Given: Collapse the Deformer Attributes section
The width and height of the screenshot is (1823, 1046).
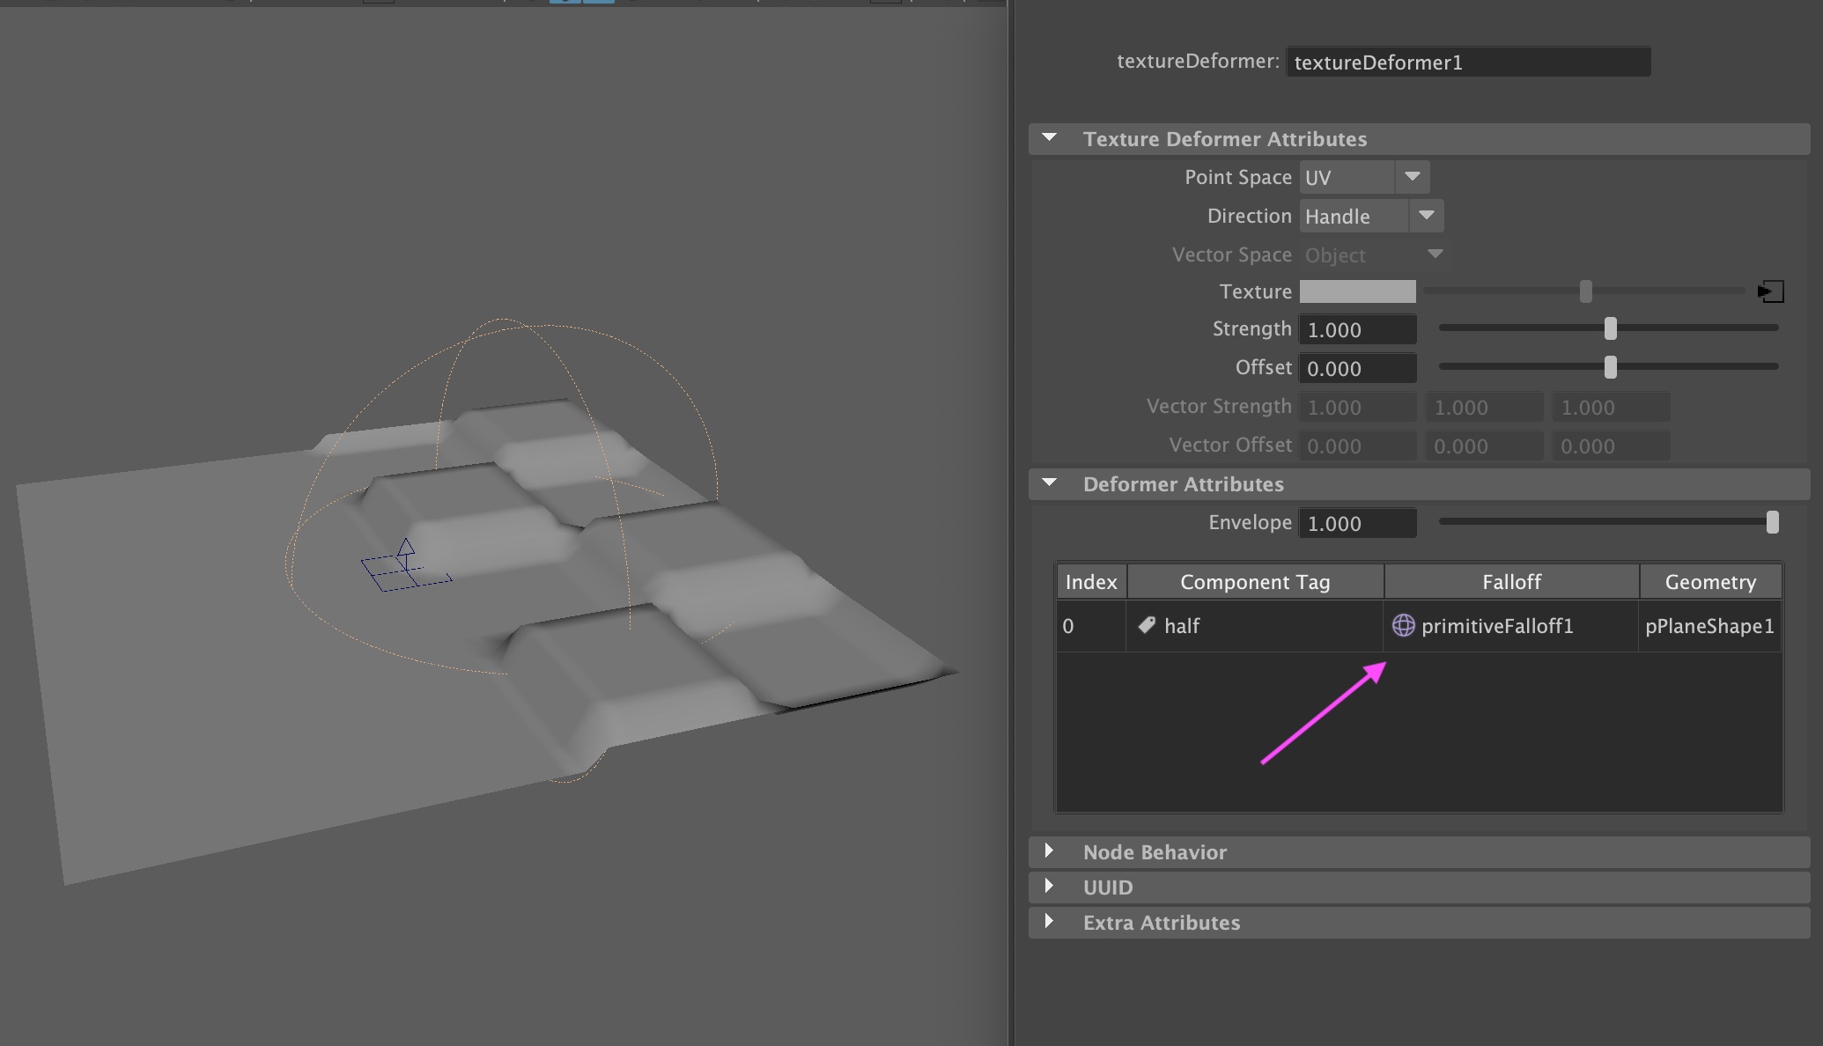Looking at the screenshot, I should click(x=1049, y=483).
